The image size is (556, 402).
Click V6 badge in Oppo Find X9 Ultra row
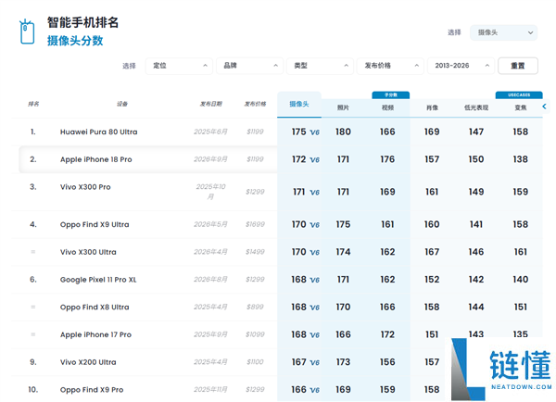click(x=314, y=225)
